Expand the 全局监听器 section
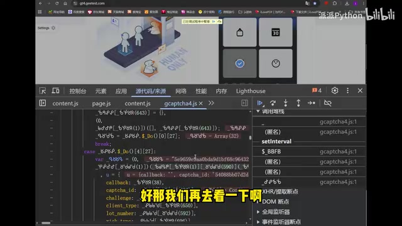Screen dimensions: 402x226 click(x=258, y=212)
